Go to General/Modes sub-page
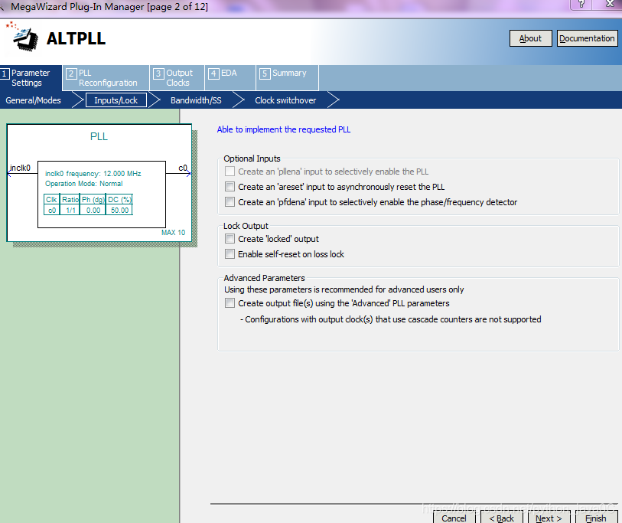622x523 pixels. point(34,100)
